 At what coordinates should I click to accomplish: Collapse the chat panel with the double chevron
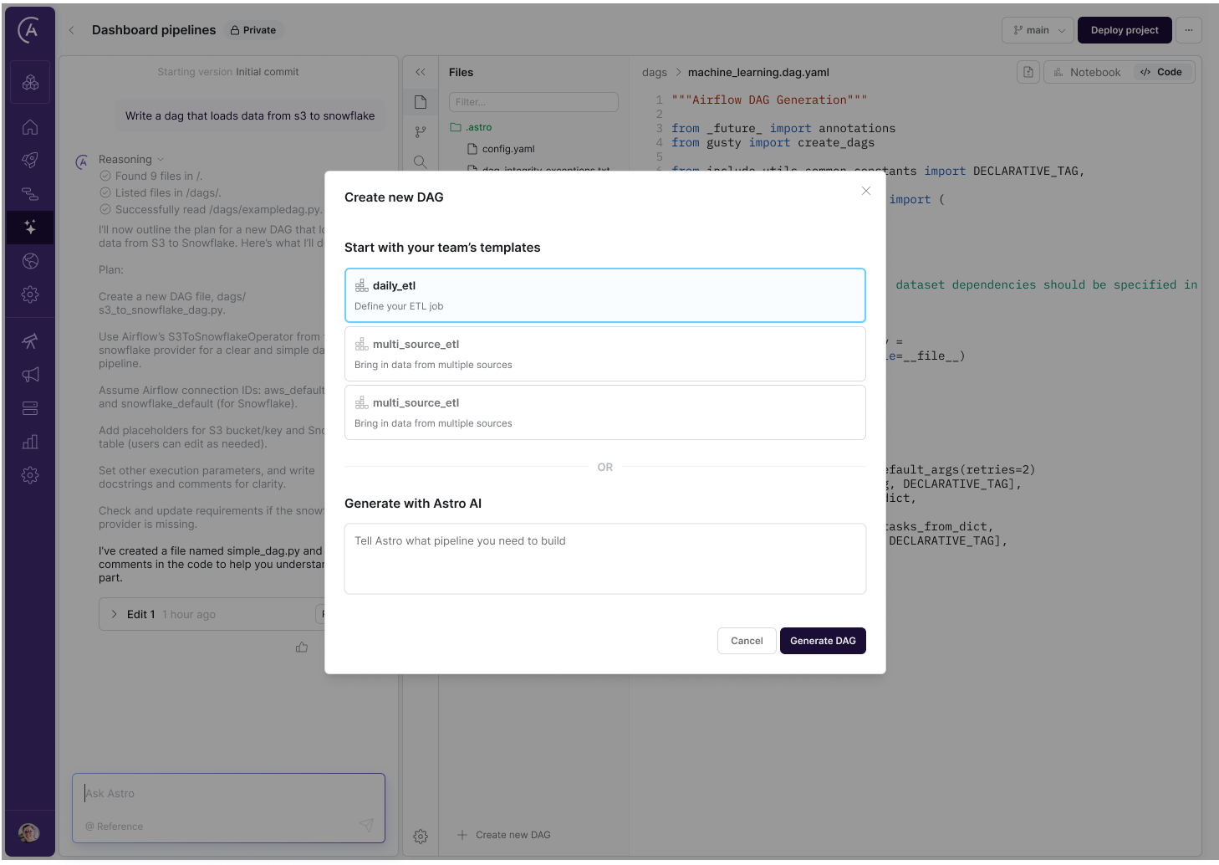(421, 72)
